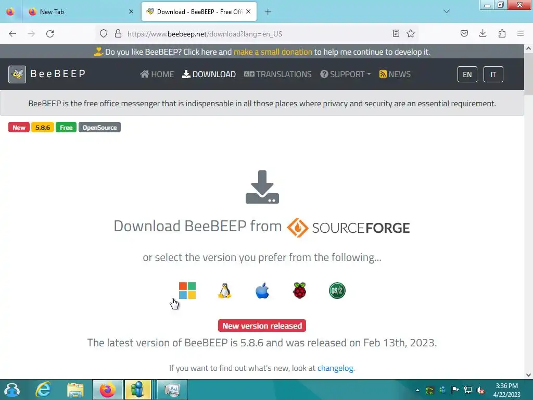Click the green Free badge
The width and height of the screenshot is (533, 400).
[x=66, y=128]
